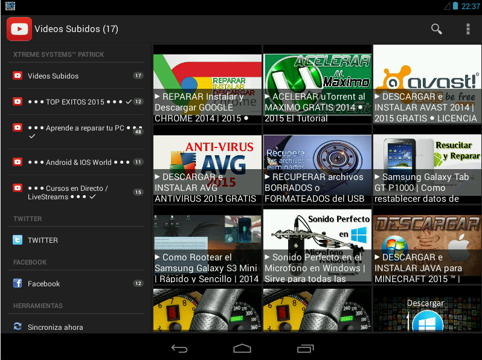Viewport: 482px width, 360px height.
Task: Open the three-dot overflow menu
Action: click(x=468, y=29)
